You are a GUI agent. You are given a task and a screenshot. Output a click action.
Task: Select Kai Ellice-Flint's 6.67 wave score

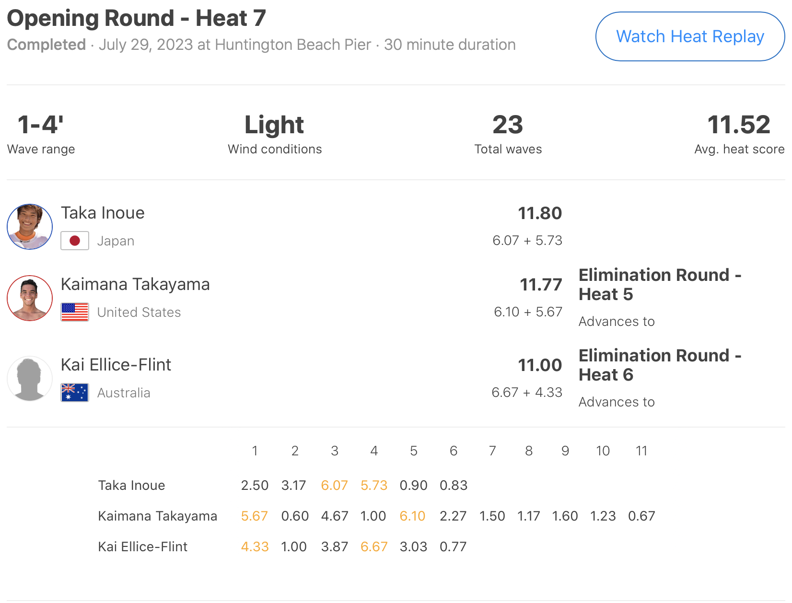coord(374,547)
